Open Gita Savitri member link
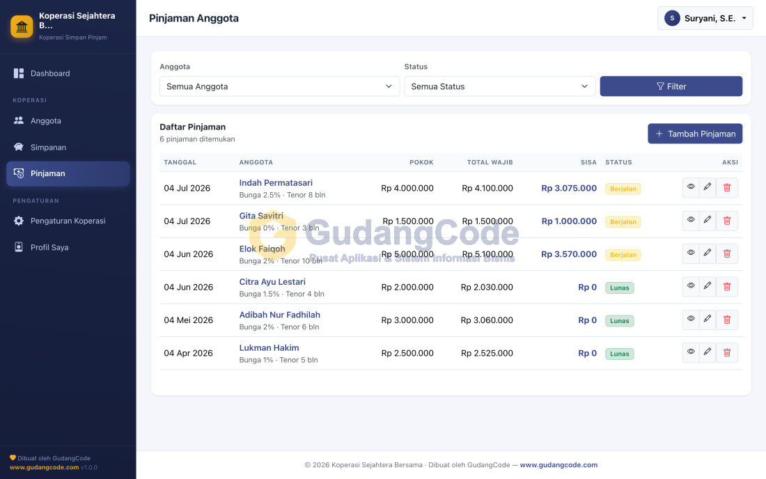766x479 pixels. point(261,216)
